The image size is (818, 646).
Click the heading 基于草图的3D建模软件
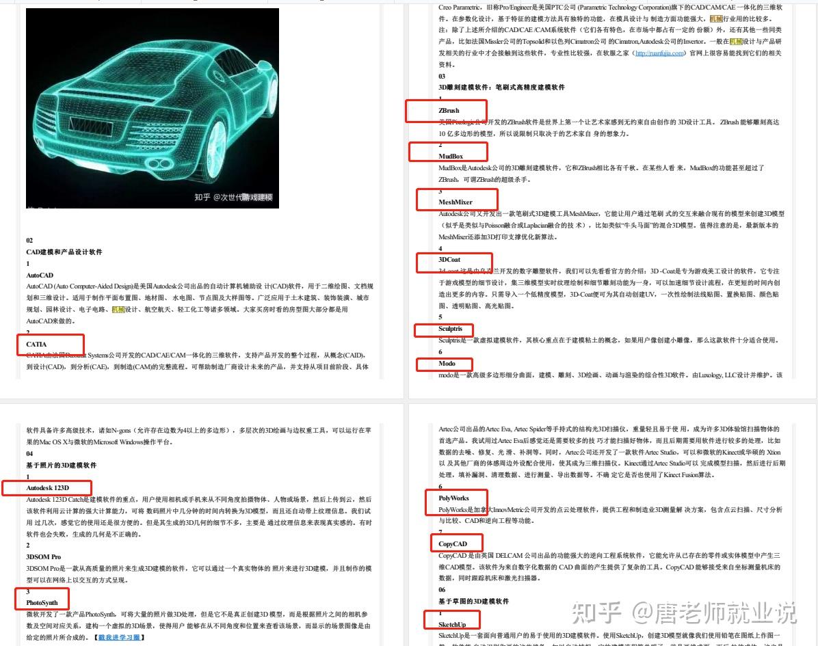coord(474,601)
